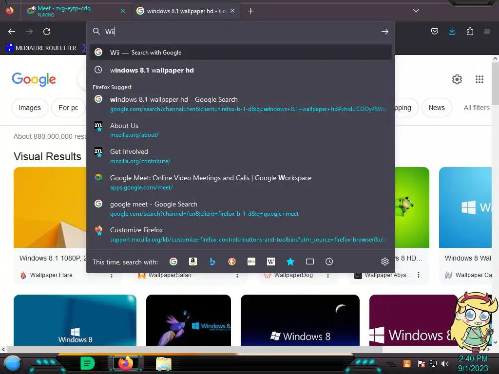The height and width of the screenshot is (374, 499).
Task: Close the windows 8.1 wallpaper tab
Action: [x=232, y=11]
